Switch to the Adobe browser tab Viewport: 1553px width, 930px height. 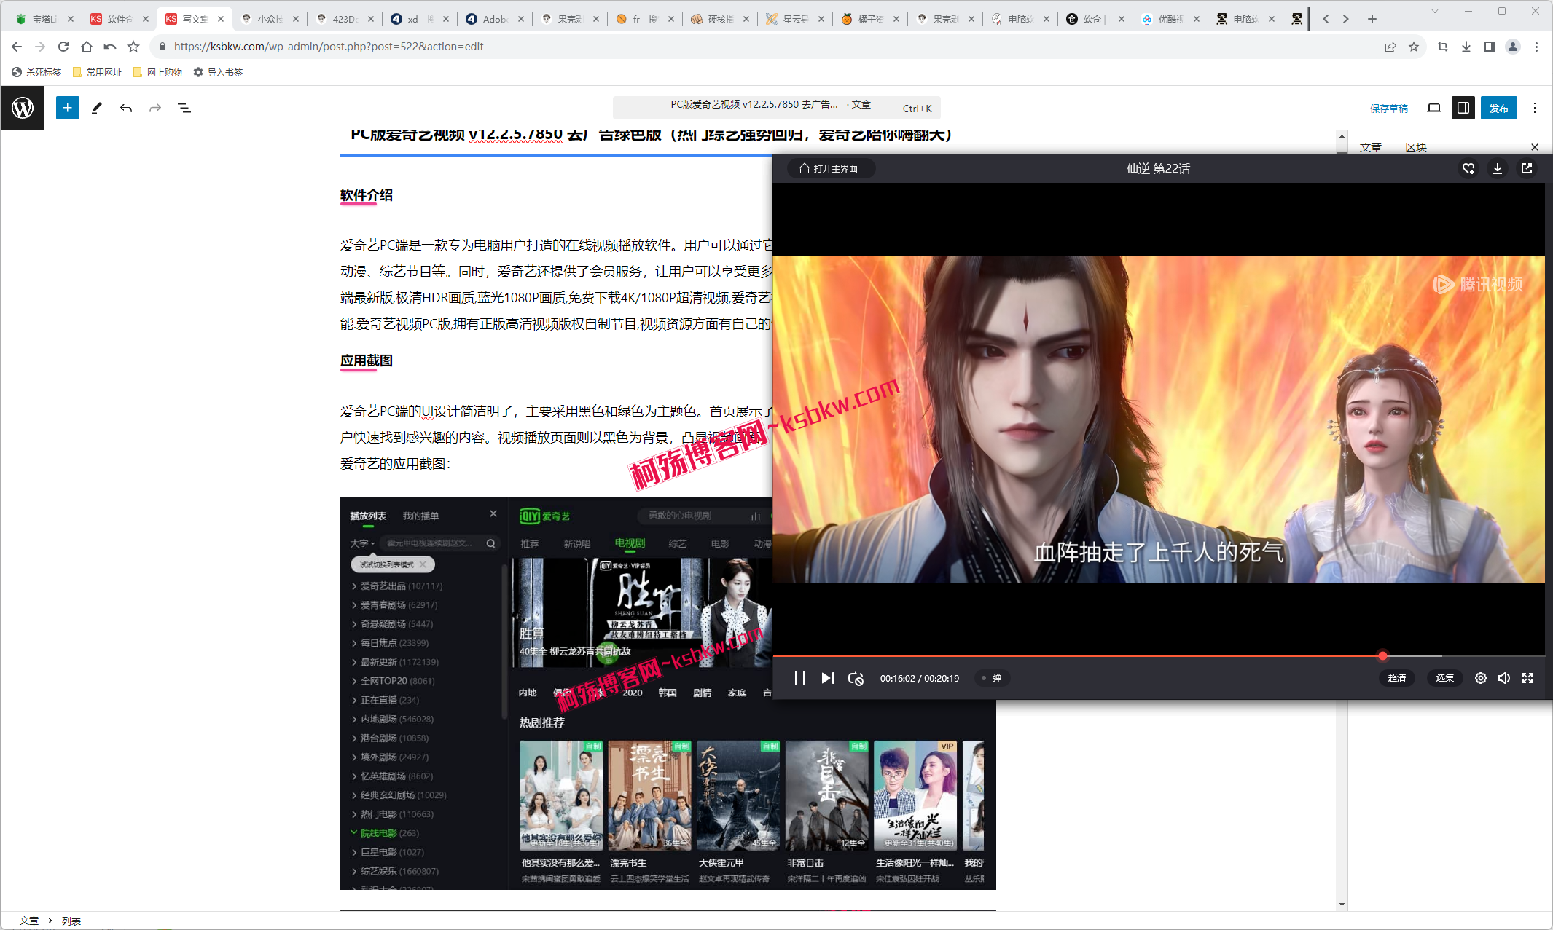494,19
